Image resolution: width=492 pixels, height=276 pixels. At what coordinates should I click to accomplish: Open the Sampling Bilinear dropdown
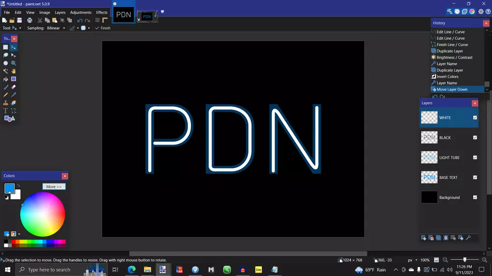click(x=56, y=28)
